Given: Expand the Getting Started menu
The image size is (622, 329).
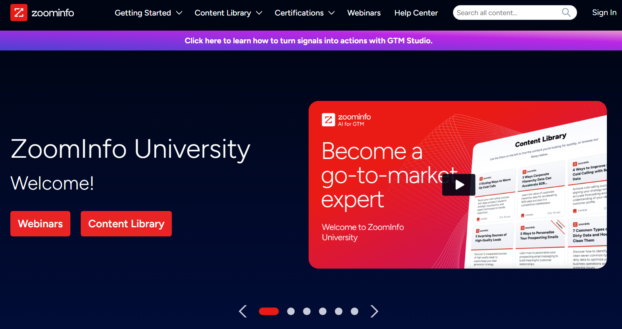Looking at the screenshot, I should 148,13.
